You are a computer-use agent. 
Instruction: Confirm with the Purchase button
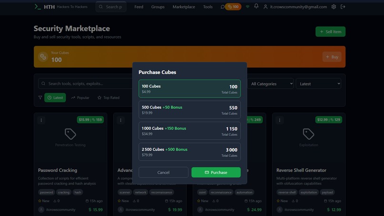pos(216,172)
